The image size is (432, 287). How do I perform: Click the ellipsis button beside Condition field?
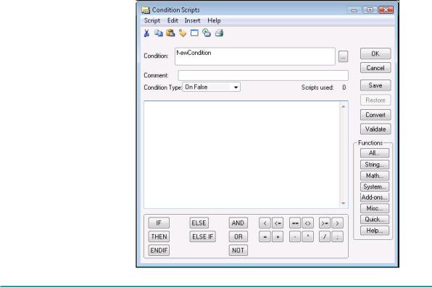343,56
